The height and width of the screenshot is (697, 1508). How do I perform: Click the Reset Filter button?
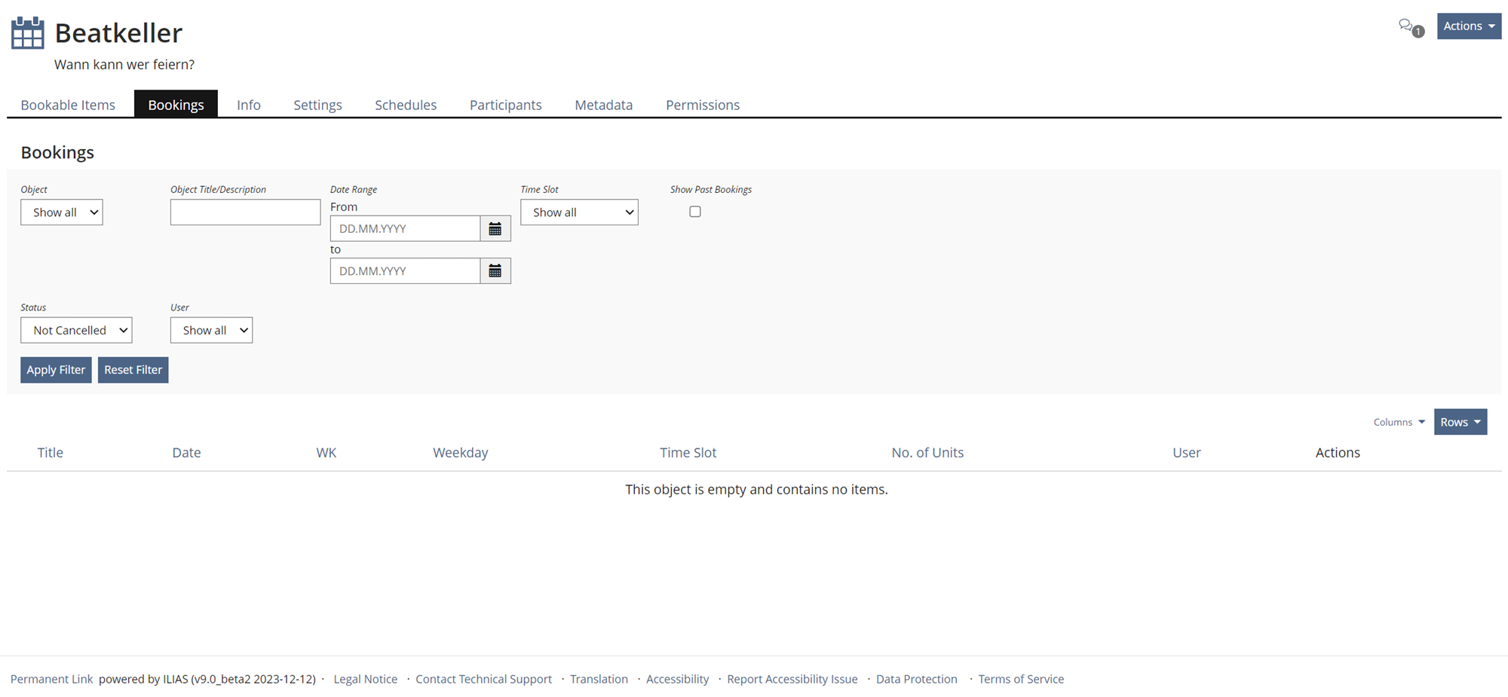point(133,370)
